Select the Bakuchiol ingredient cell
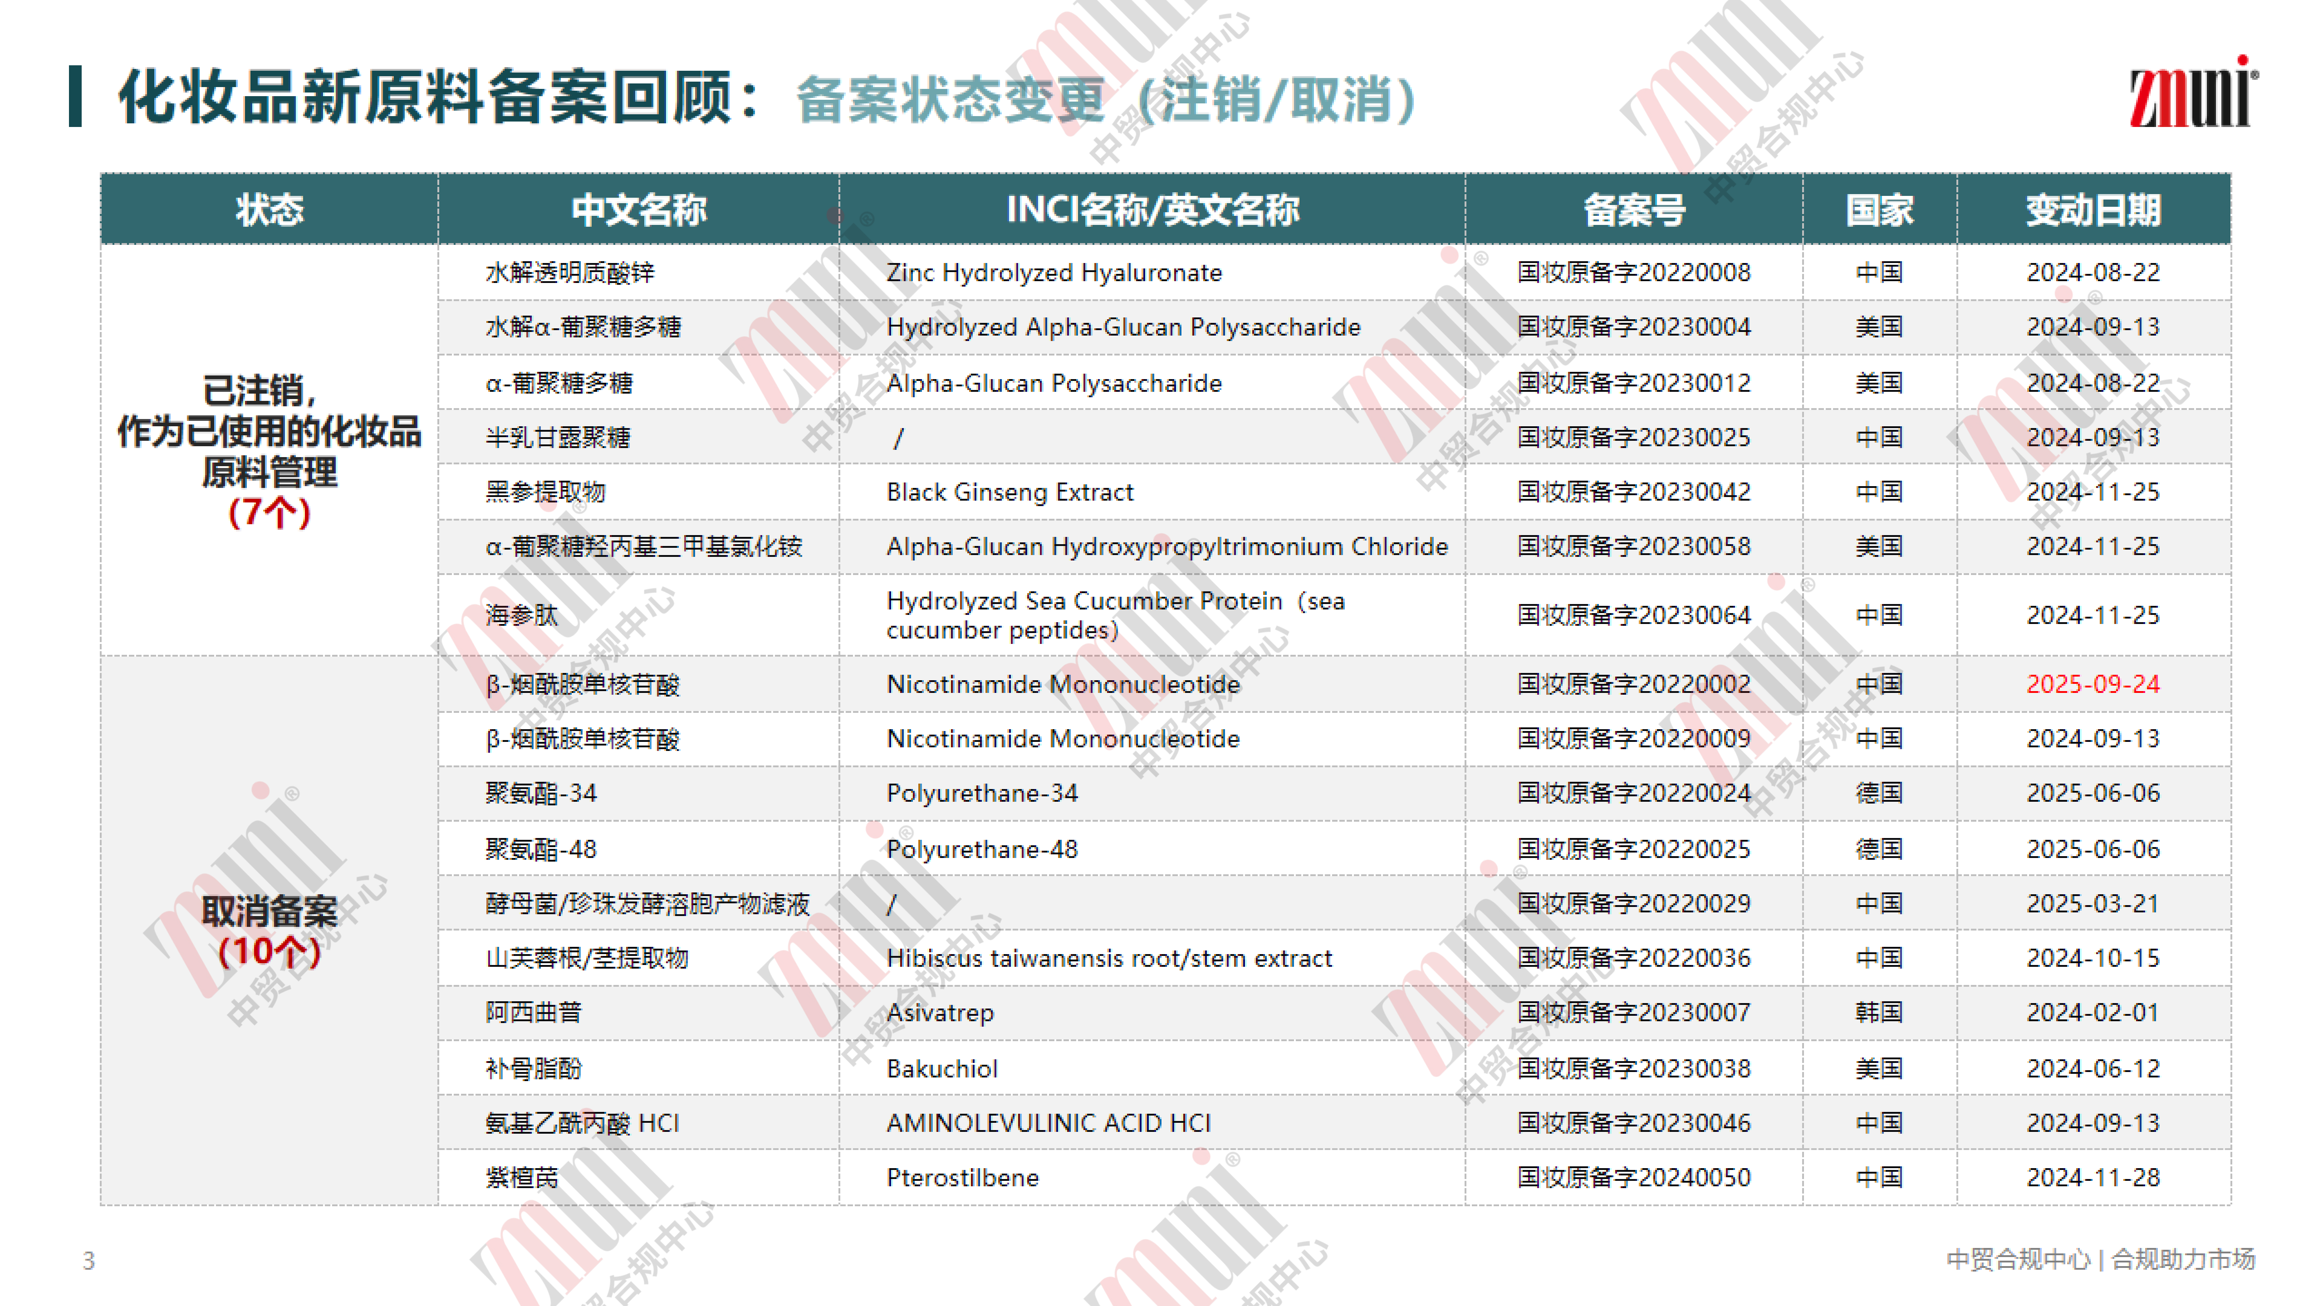 click(941, 1068)
